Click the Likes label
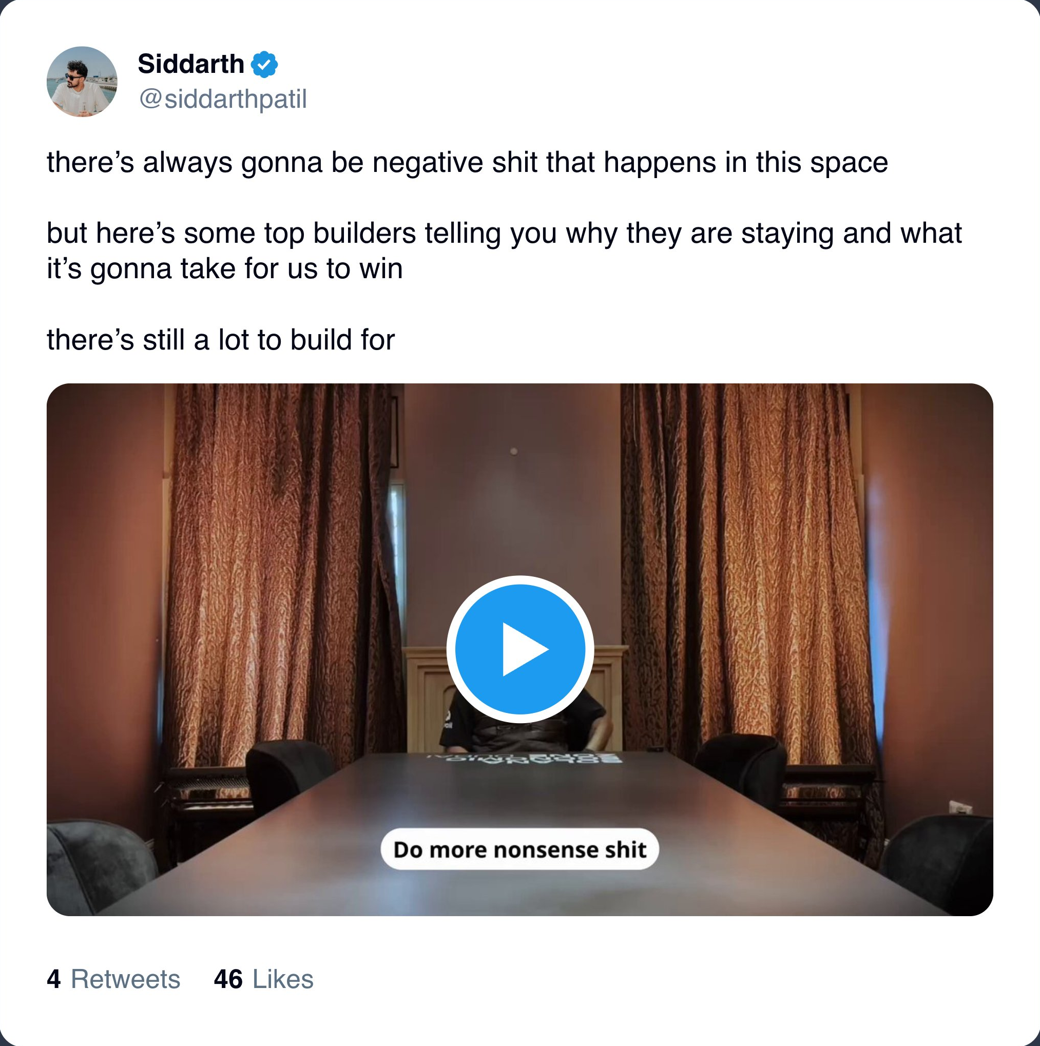Screen dimensions: 1040x1046 click(x=283, y=979)
